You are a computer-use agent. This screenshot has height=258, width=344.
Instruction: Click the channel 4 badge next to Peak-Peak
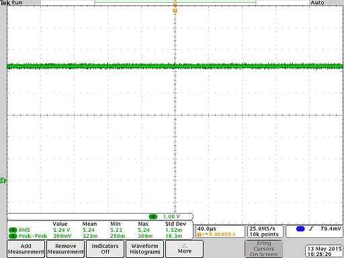13,236
